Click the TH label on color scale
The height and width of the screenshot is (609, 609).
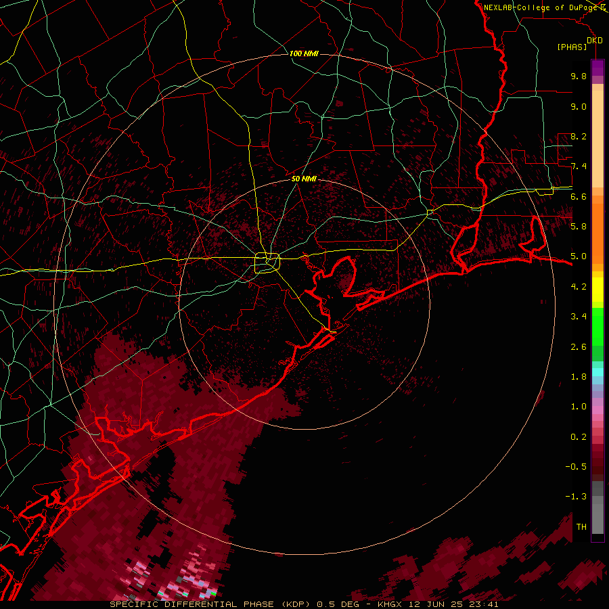tap(581, 527)
